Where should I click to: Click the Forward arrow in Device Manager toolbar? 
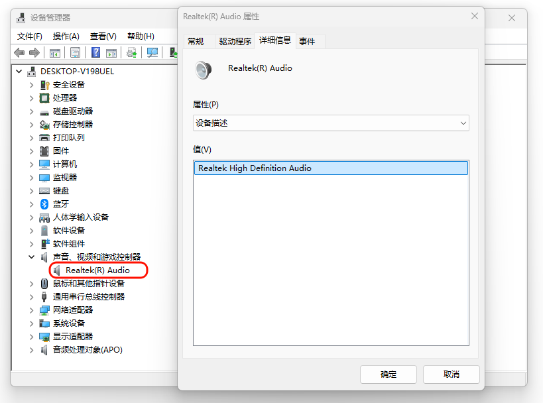(x=34, y=52)
